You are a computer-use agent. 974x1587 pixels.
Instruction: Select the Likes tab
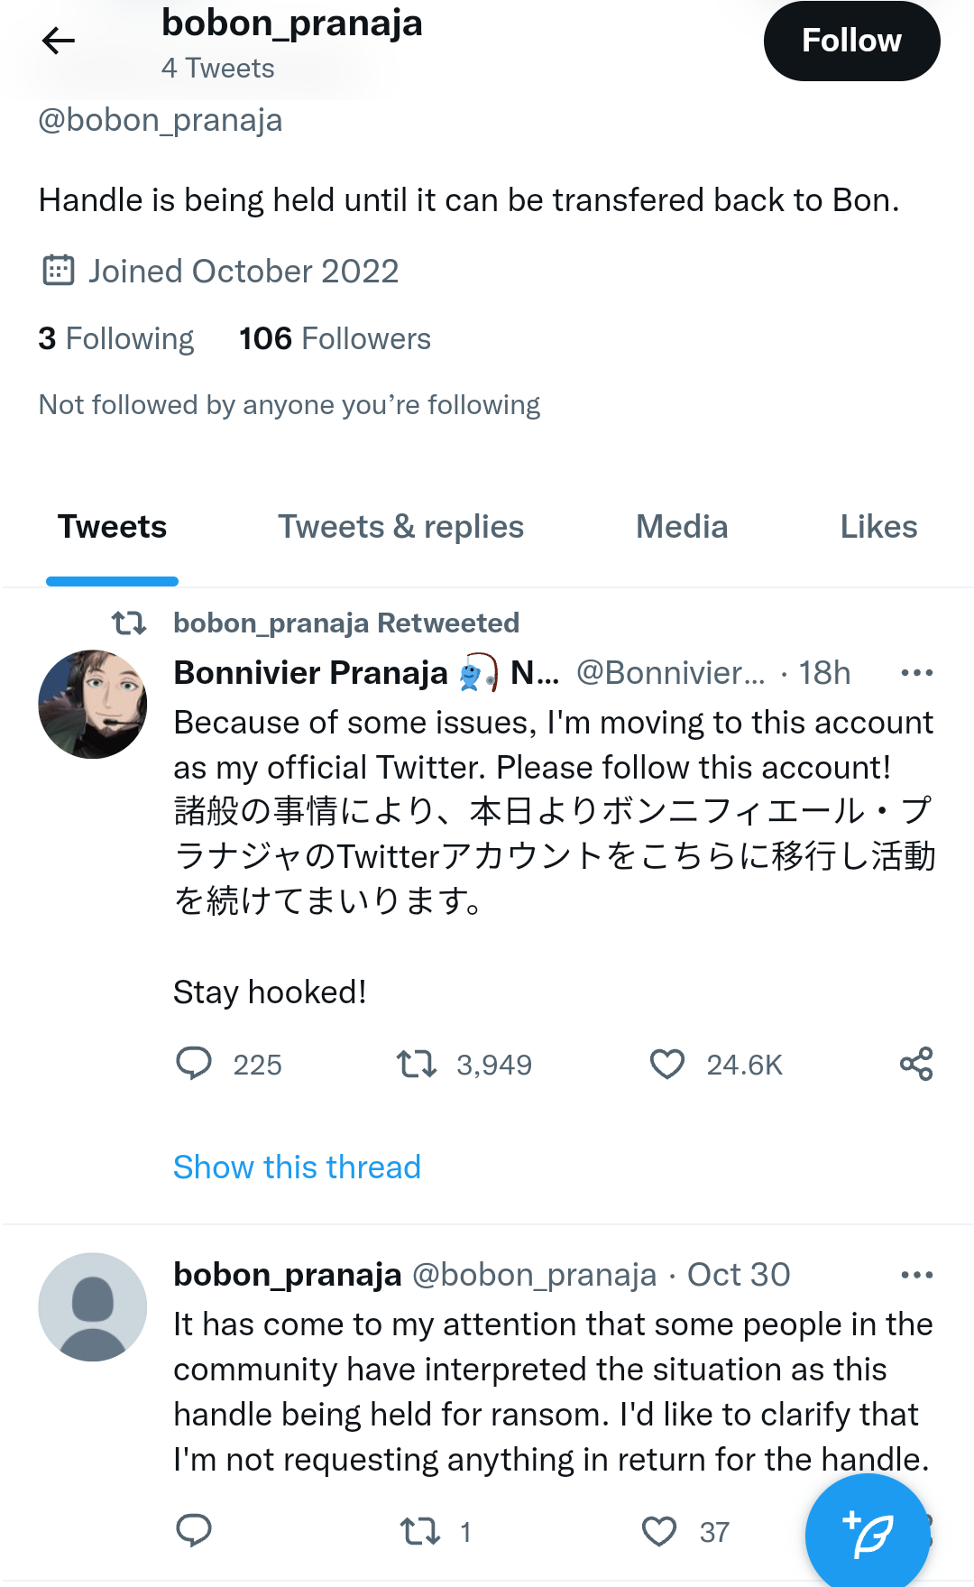point(878,527)
